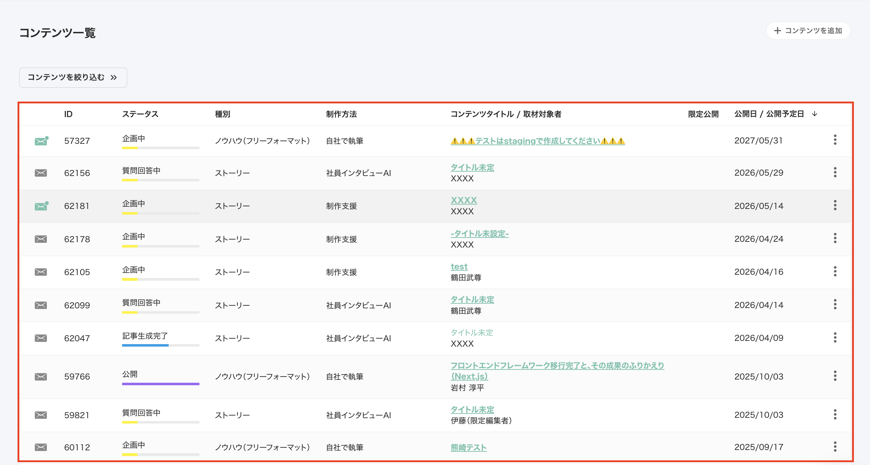Open the タイトル未定 link in row 62156
870x465 pixels.
(x=472, y=167)
